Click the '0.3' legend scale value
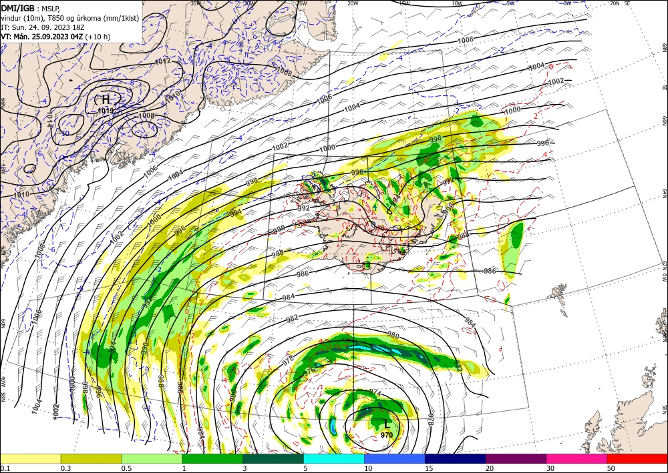 point(65,468)
